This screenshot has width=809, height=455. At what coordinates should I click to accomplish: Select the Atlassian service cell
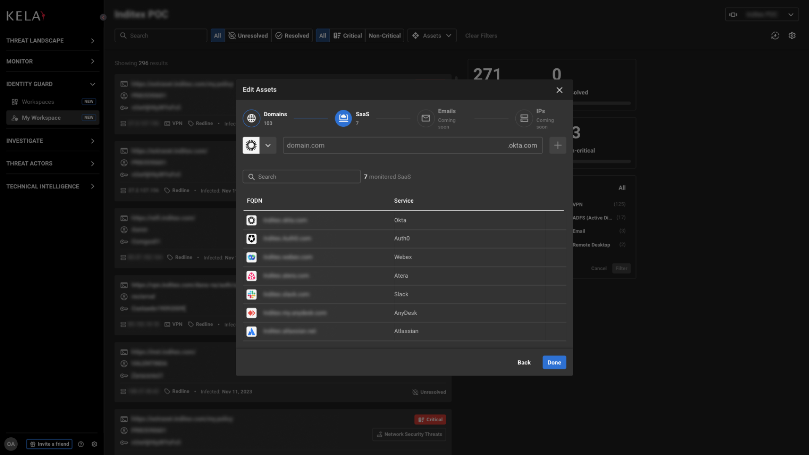click(406, 331)
